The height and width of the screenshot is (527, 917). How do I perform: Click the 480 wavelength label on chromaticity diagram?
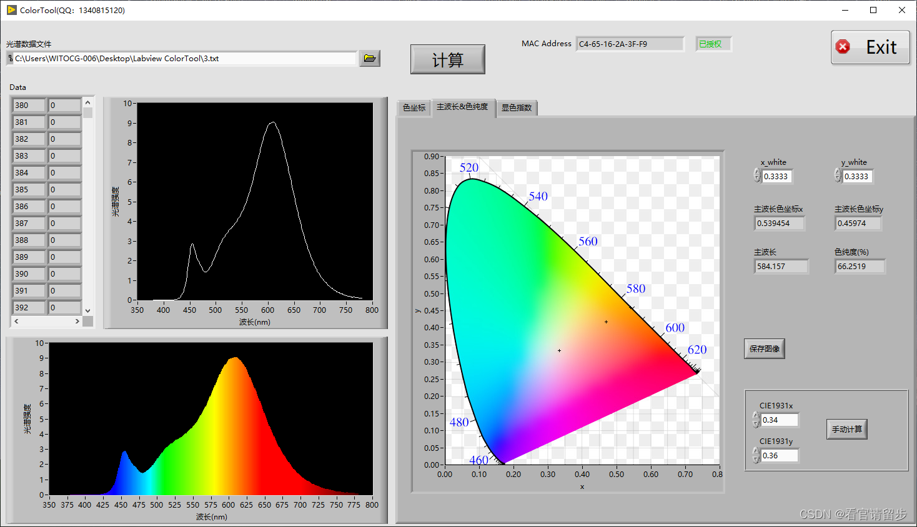pos(459,422)
